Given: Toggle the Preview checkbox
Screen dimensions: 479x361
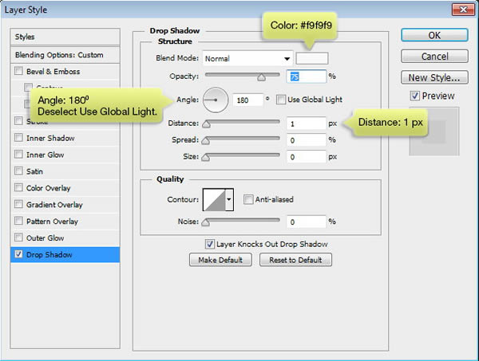Looking at the screenshot, I should pyautogui.click(x=414, y=96).
